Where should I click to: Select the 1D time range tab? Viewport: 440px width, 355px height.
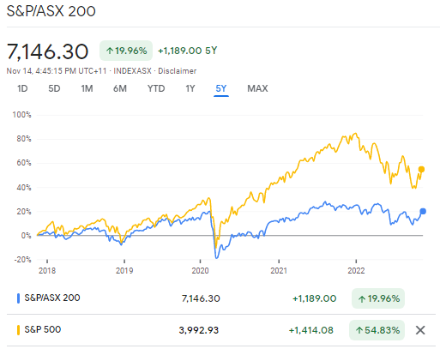[22, 88]
